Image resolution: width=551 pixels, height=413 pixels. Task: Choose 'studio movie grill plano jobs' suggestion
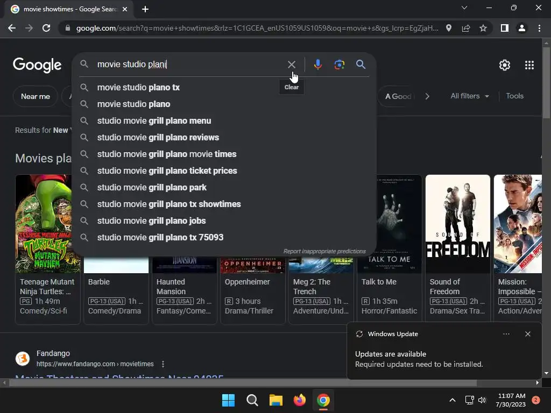click(x=224, y=221)
